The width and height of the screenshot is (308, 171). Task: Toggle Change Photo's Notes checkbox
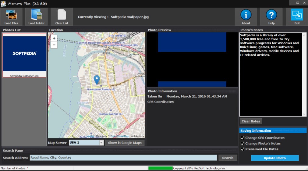pos(243,144)
